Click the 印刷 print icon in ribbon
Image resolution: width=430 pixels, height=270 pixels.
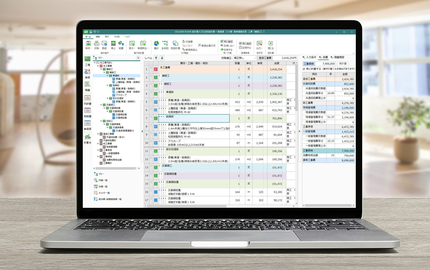(96, 43)
